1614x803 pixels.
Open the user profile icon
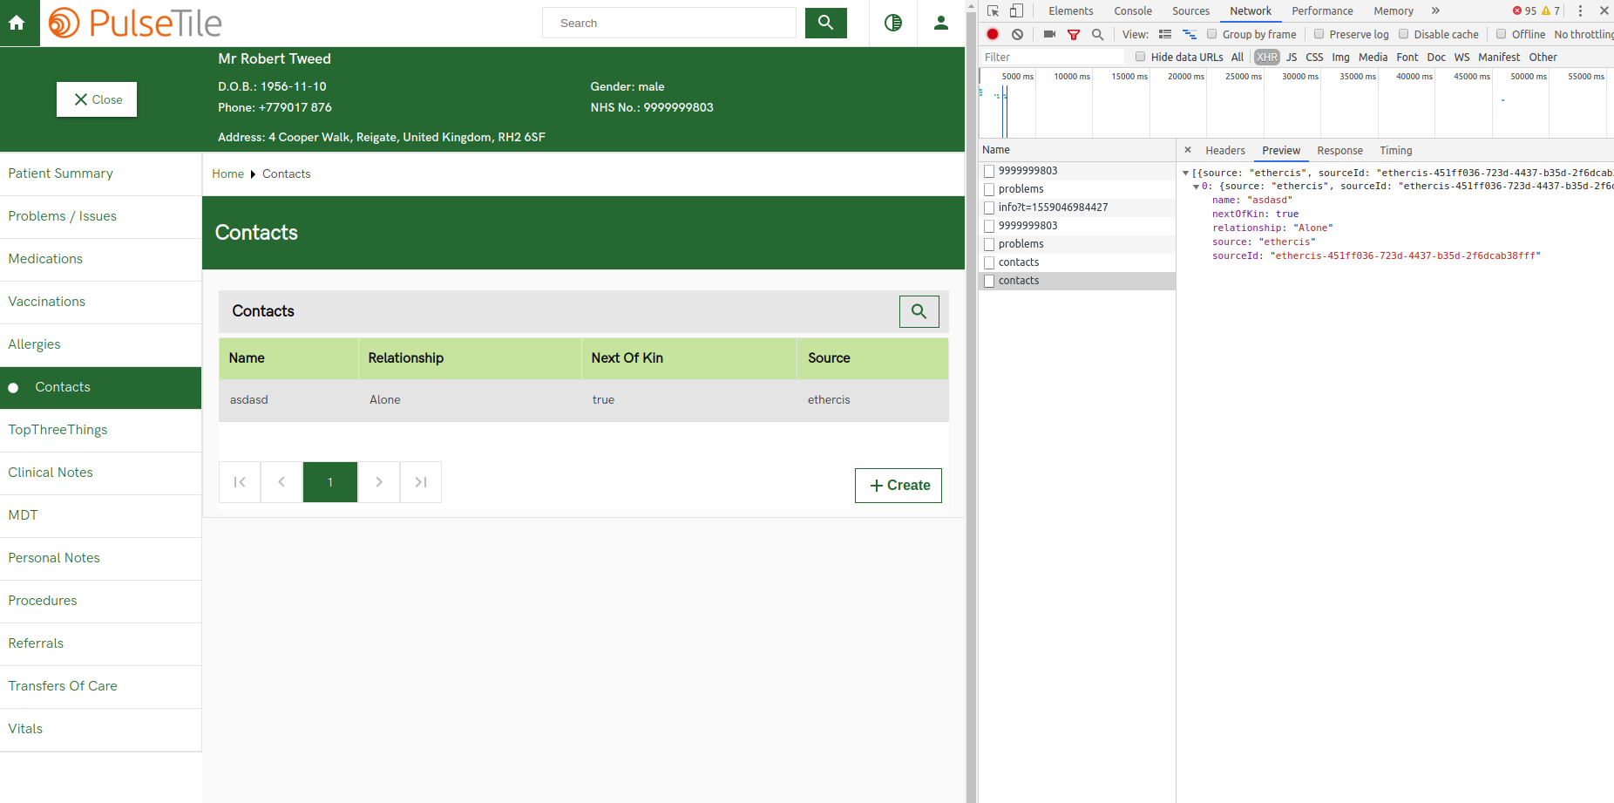click(940, 23)
